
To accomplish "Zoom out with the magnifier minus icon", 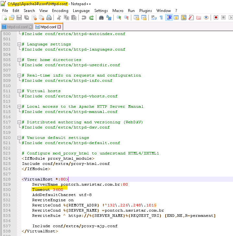I will (x=126, y=18).
